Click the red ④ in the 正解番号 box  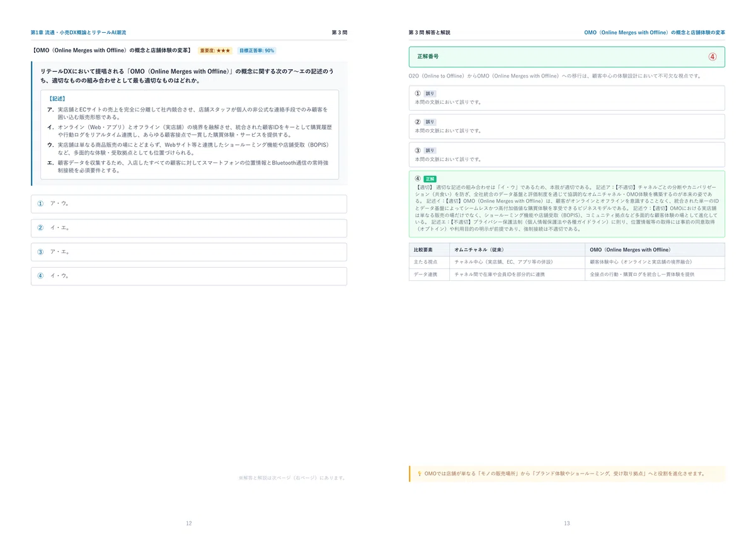click(x=713, y=57)
